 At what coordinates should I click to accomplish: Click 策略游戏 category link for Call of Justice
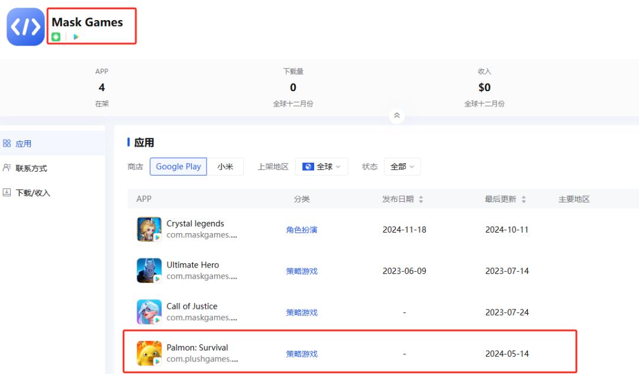coord(302,312)
